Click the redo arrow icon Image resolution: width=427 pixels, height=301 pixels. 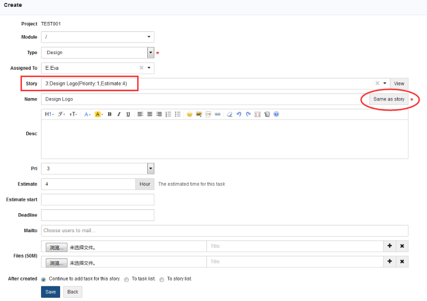[x=248, y=114]
